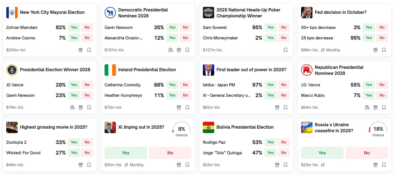Screen dimensions: 397x175
Task: Bet Yes on Zohran Mamdani
Action: [x=74, y=27]
